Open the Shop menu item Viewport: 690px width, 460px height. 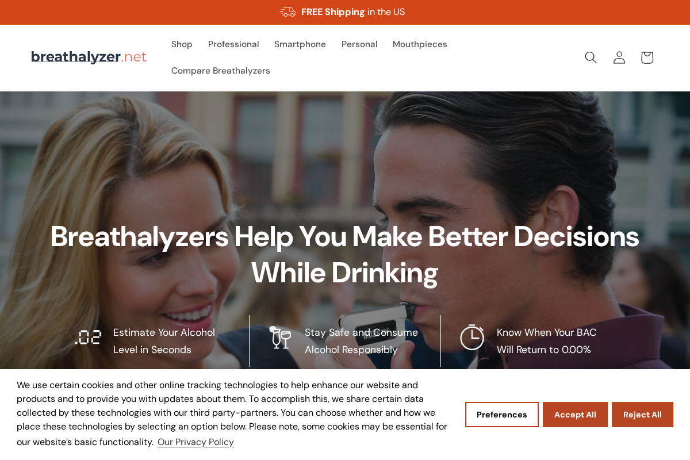(182, 44)
